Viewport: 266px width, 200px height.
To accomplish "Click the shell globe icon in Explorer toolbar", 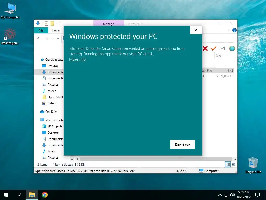I will [232, 48].
